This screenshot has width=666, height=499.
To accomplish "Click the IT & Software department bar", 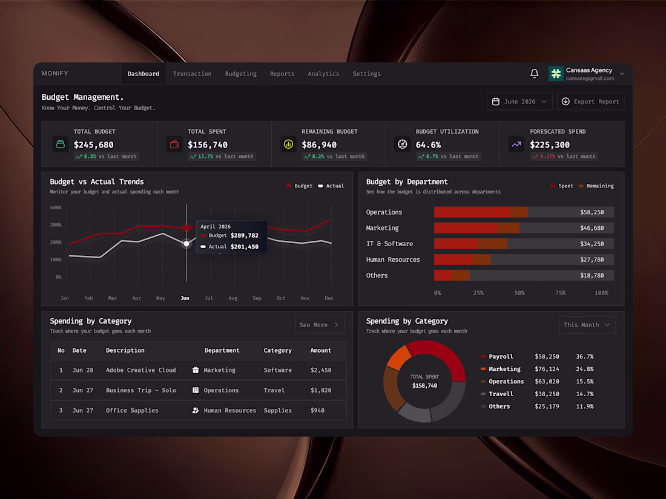I will (x=524, y=244).
